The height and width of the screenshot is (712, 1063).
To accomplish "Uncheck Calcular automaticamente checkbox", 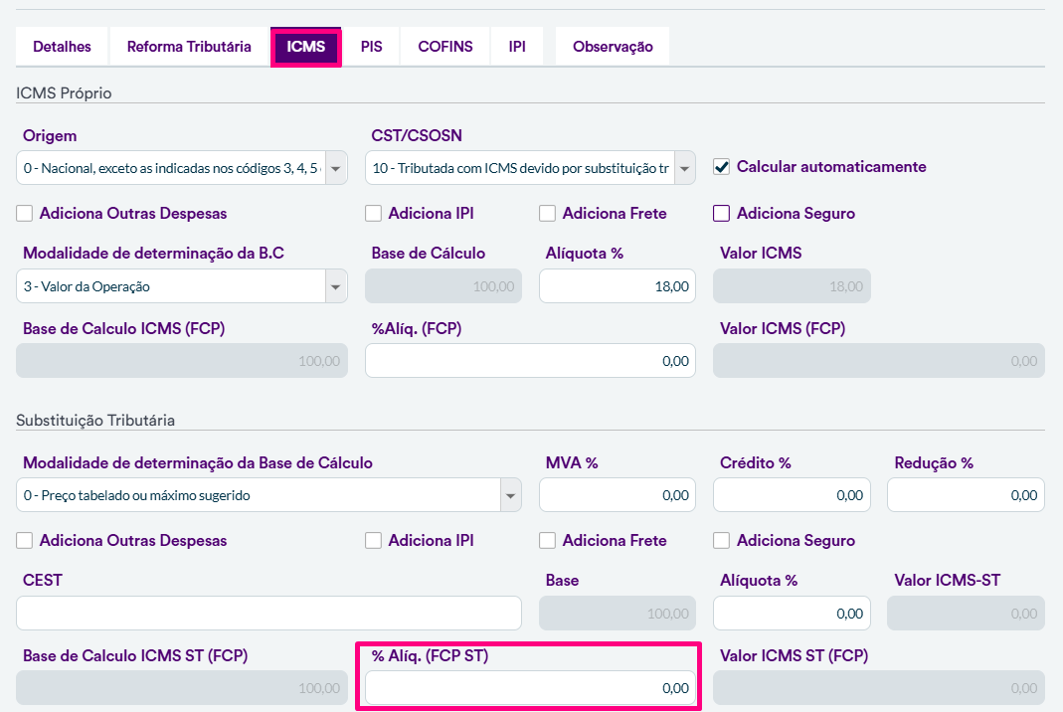I will [722, 167].
